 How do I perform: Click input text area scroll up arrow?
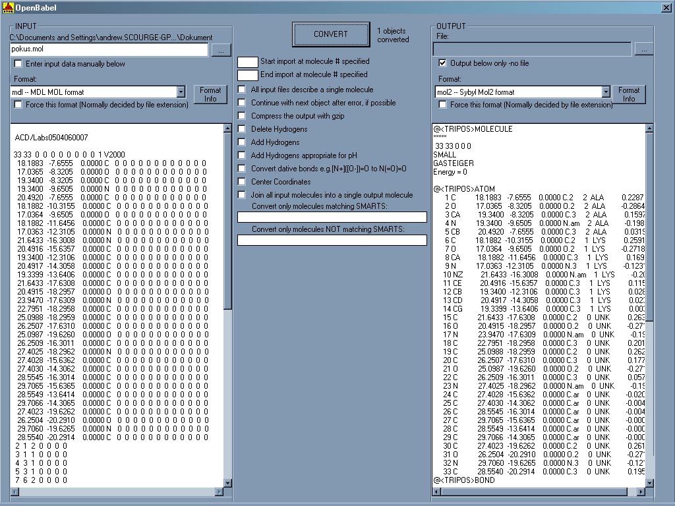(x=227, y=128)
